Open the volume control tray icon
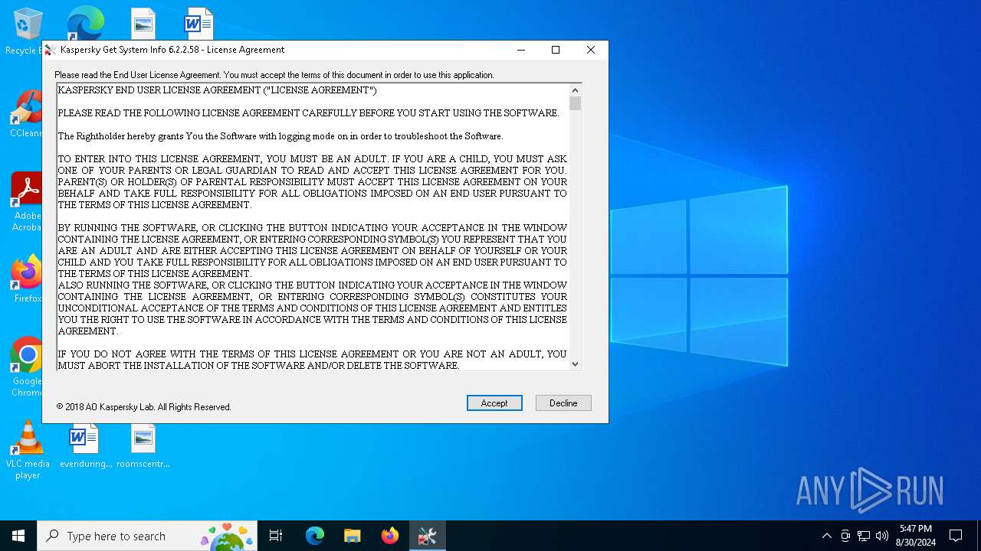The image size is (981, 551). click(x=882, y=536)
